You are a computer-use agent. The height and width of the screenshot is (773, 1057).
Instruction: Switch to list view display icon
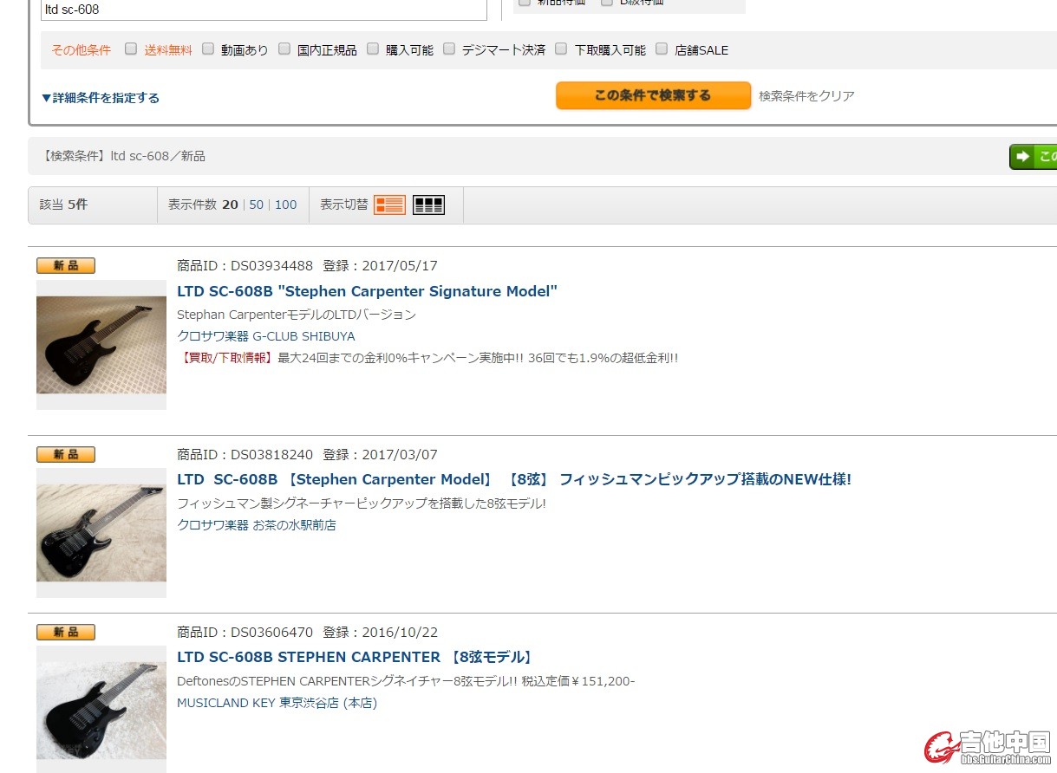click(389, 205)
